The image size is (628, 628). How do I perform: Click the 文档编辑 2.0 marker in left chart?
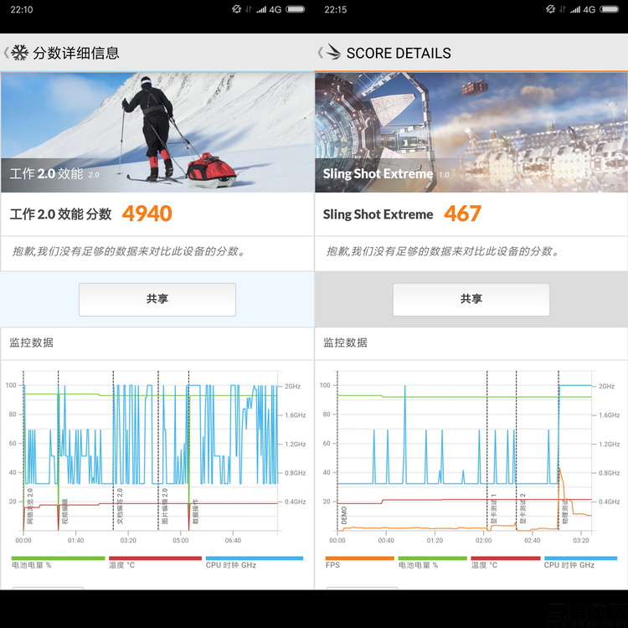point(114,452)
